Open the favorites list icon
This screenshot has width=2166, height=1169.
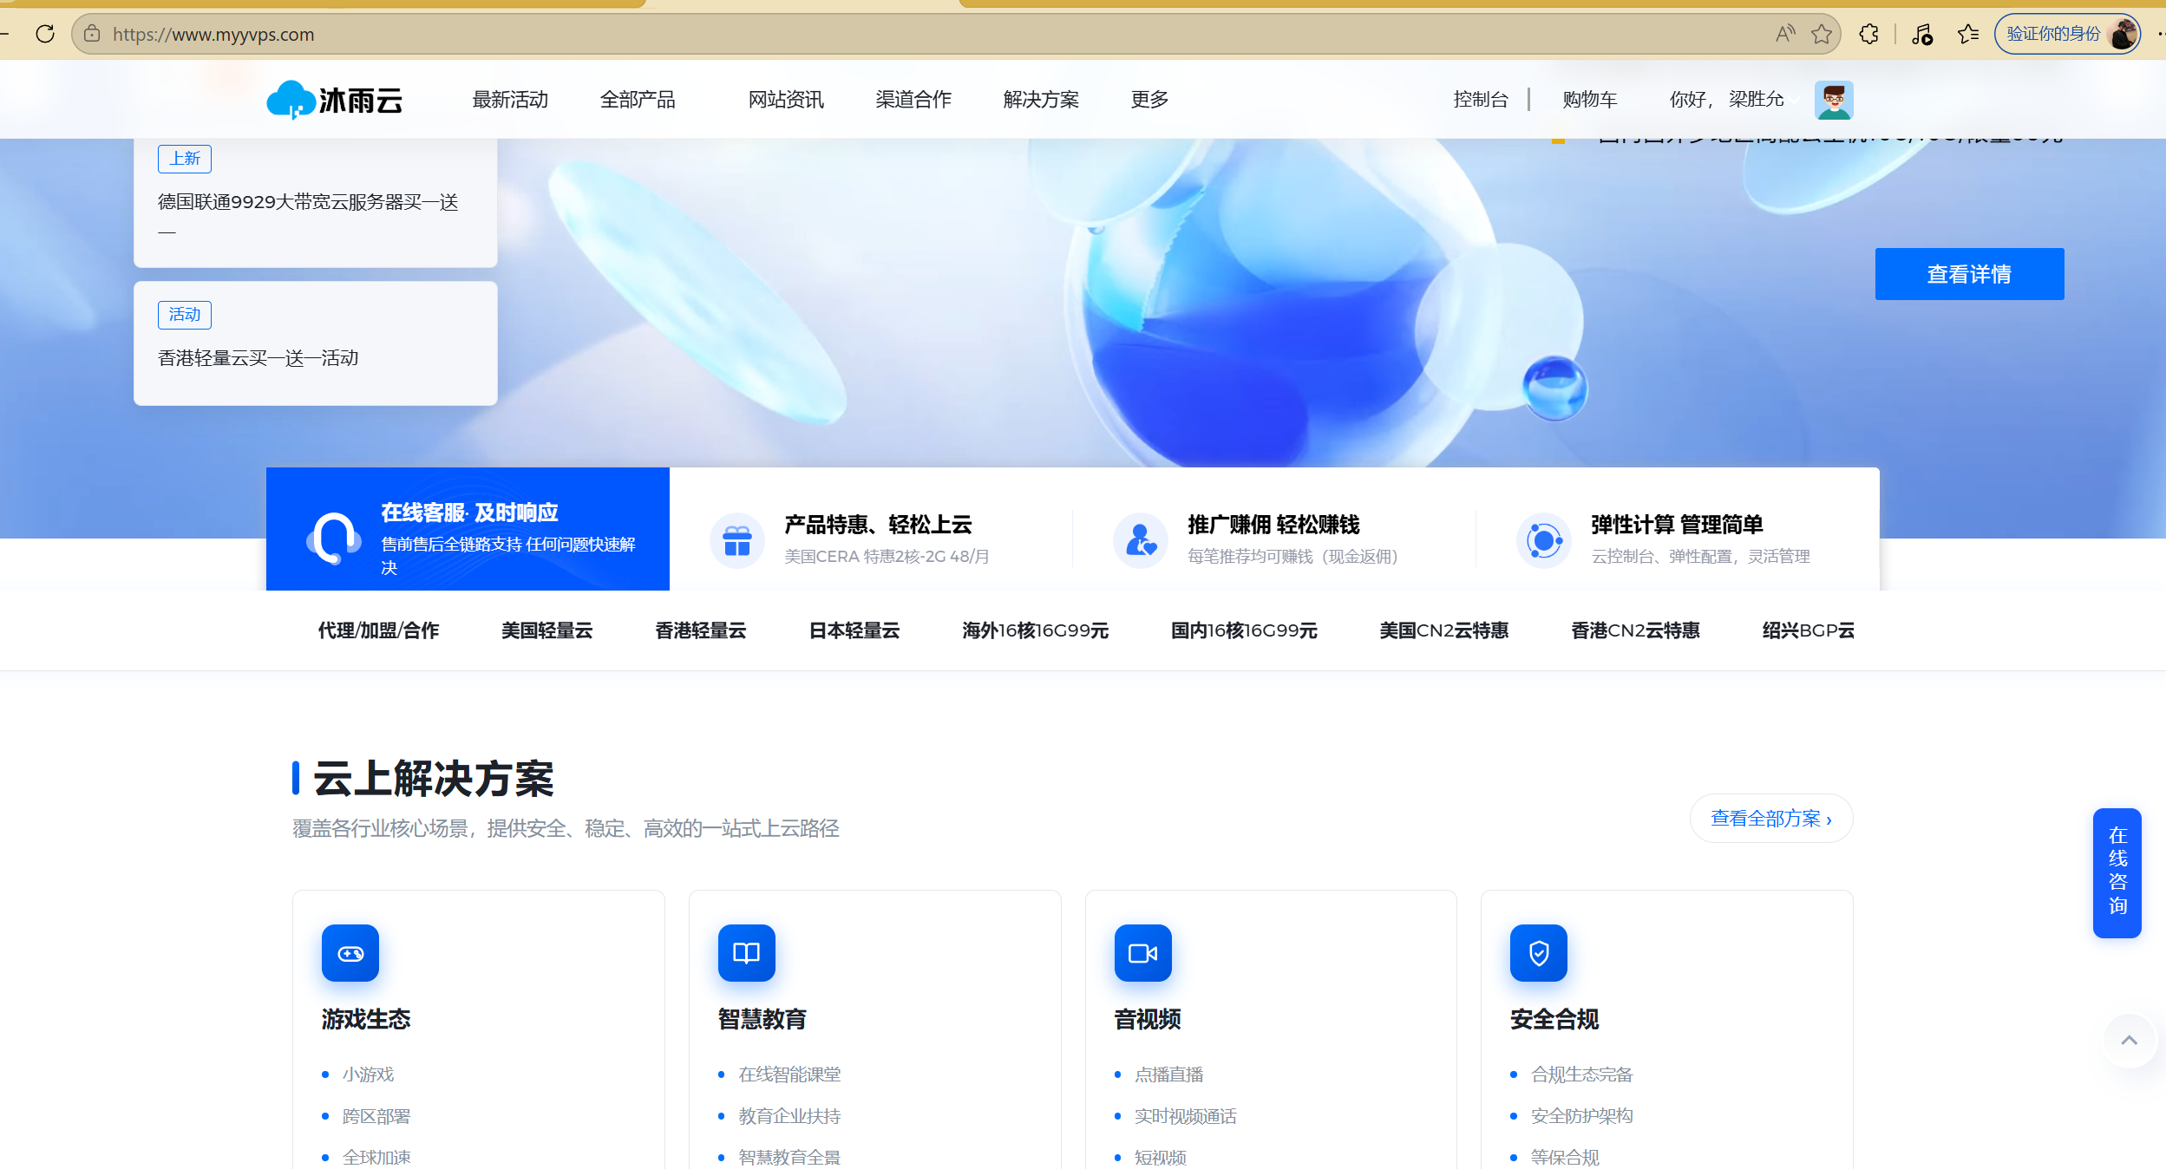point(1969,34)
